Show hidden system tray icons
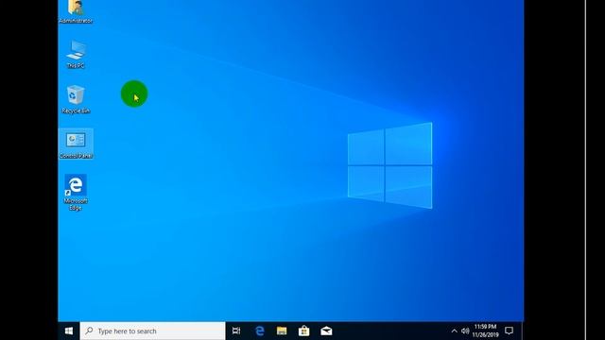605x340 pixels. [x=454, y=331]
